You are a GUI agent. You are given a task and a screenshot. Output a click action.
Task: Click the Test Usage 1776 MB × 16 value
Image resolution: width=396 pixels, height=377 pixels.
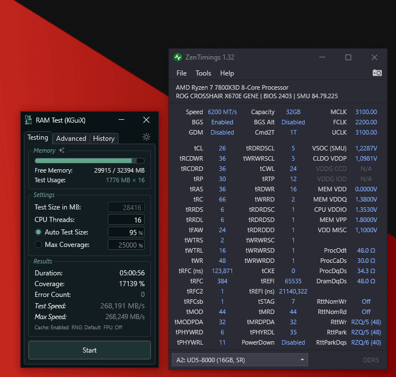pos(125,180)
